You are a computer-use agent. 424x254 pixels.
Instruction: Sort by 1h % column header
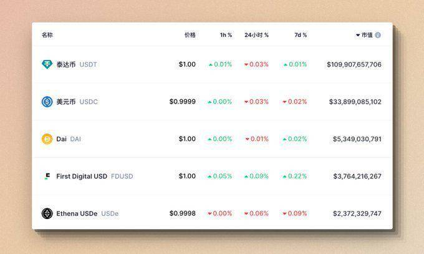226,36
